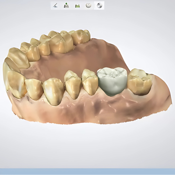This screenshot has height=175, width=175.
Task: Open the final sculpt step icon
Action: (x=99, y=6)
